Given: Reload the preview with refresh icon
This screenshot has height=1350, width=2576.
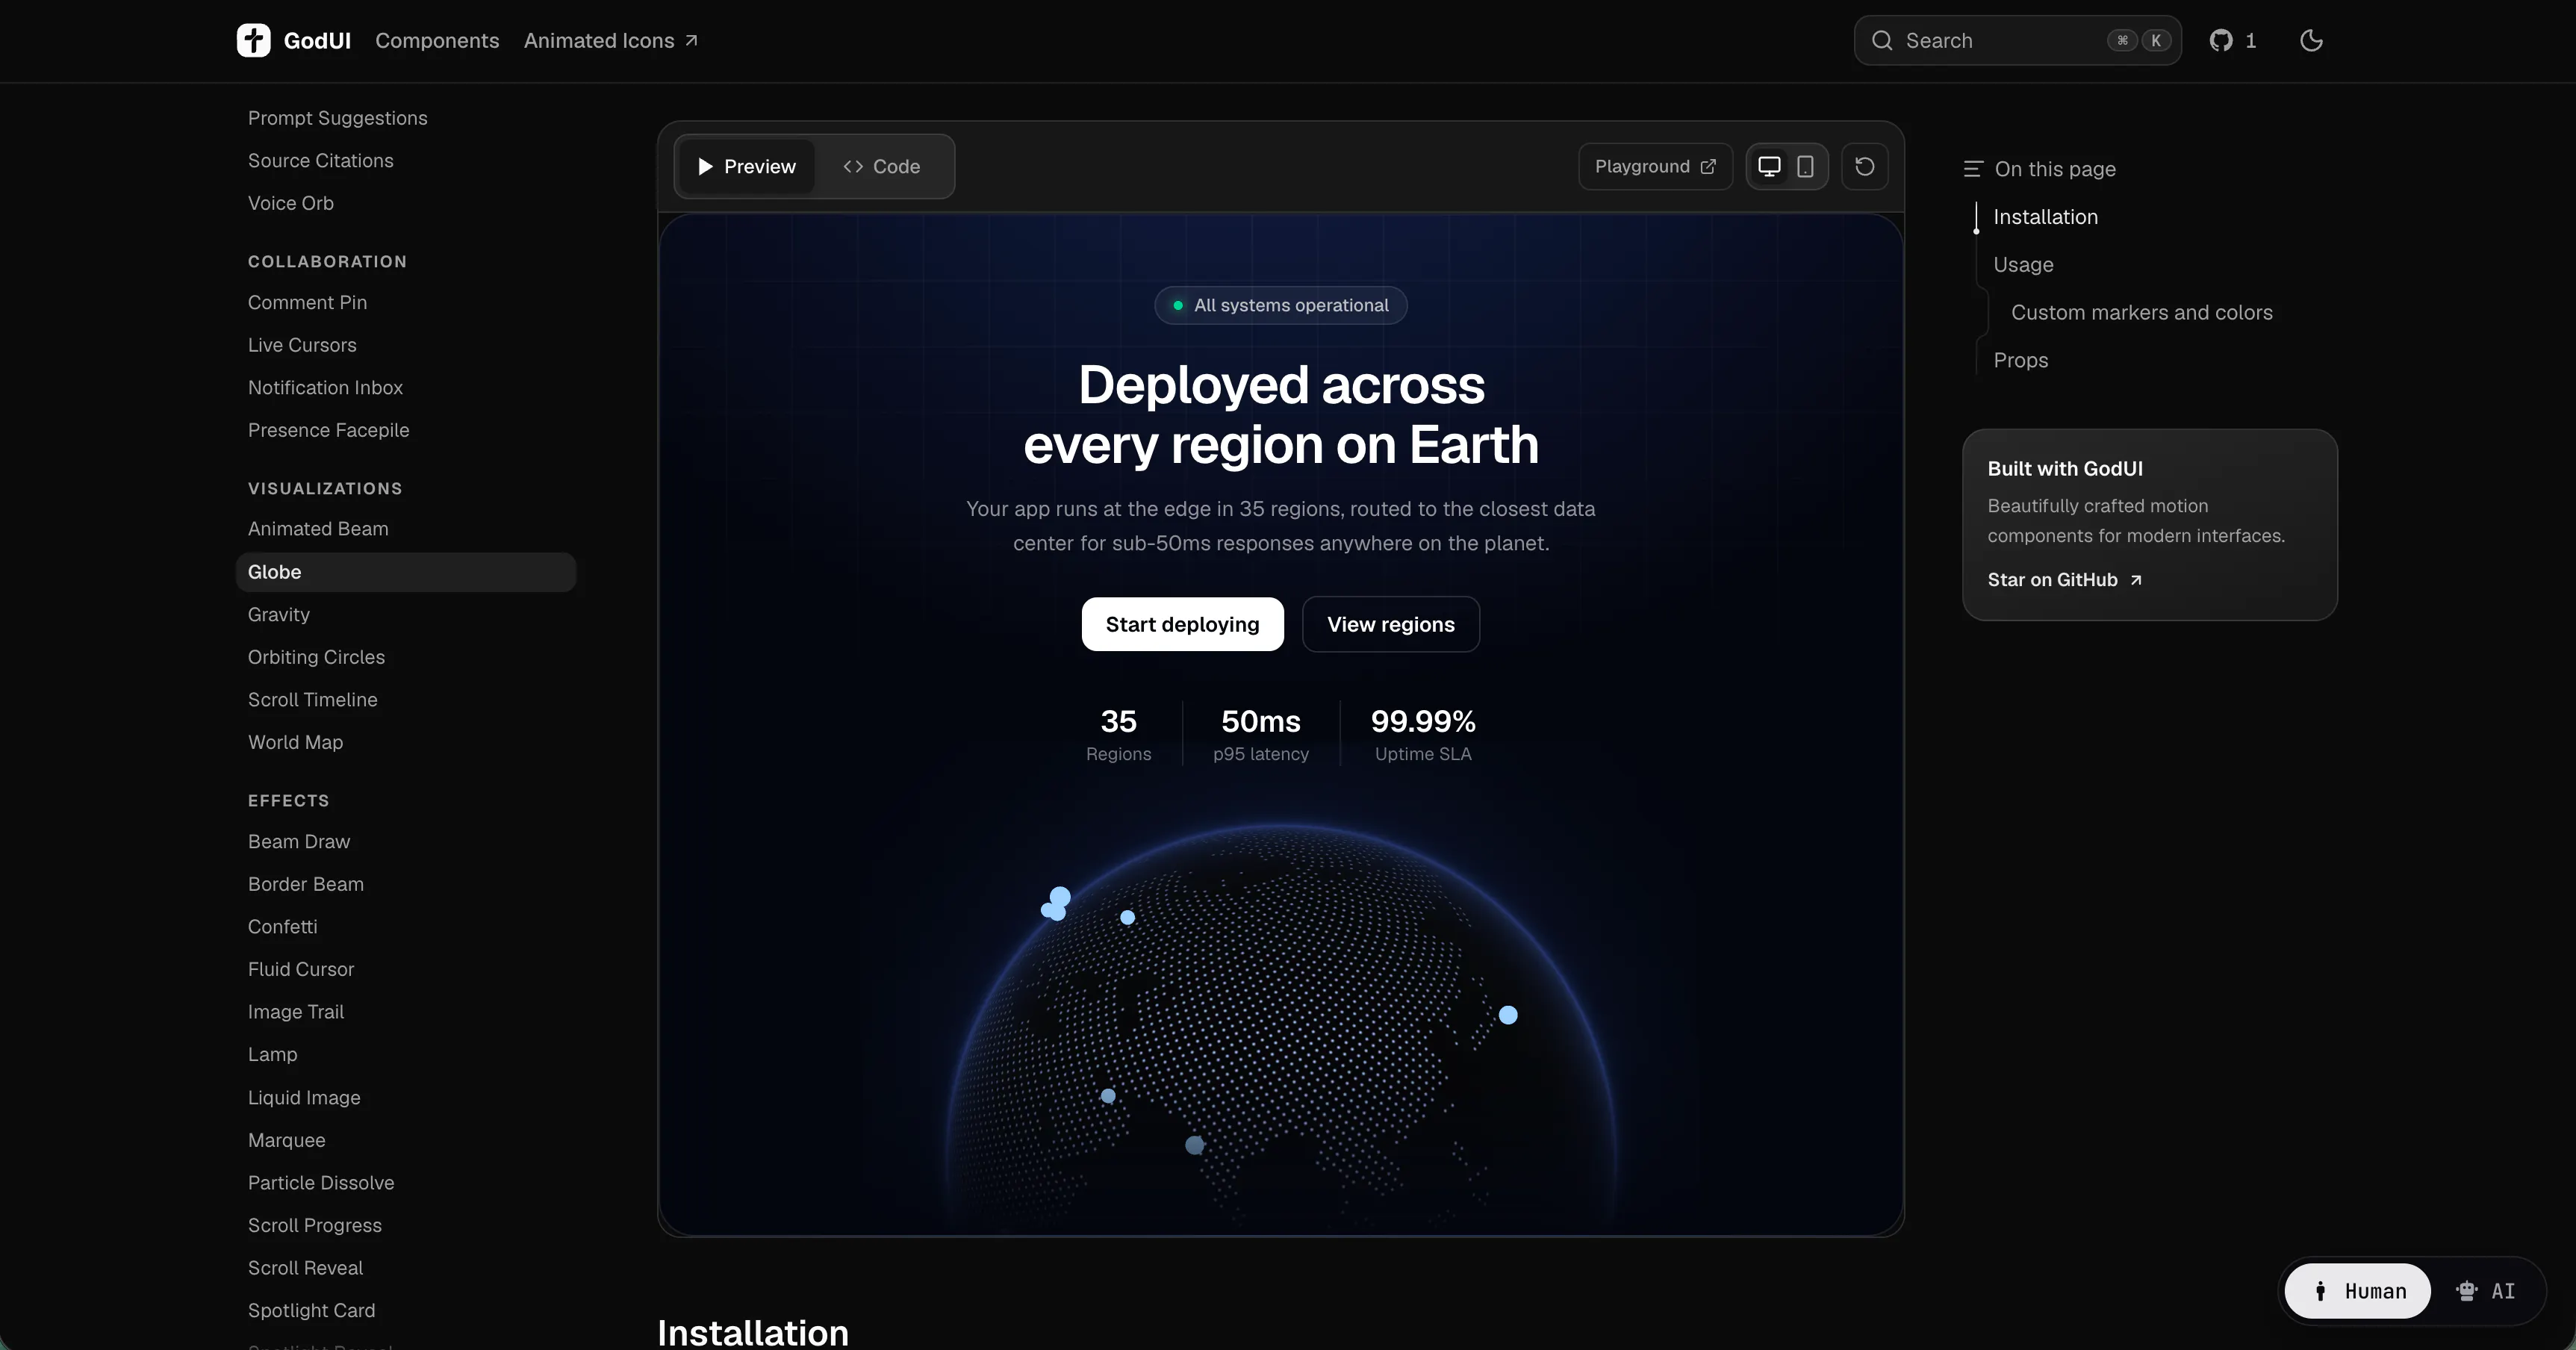Looking at the screenshot, I should click(1864, 166).
